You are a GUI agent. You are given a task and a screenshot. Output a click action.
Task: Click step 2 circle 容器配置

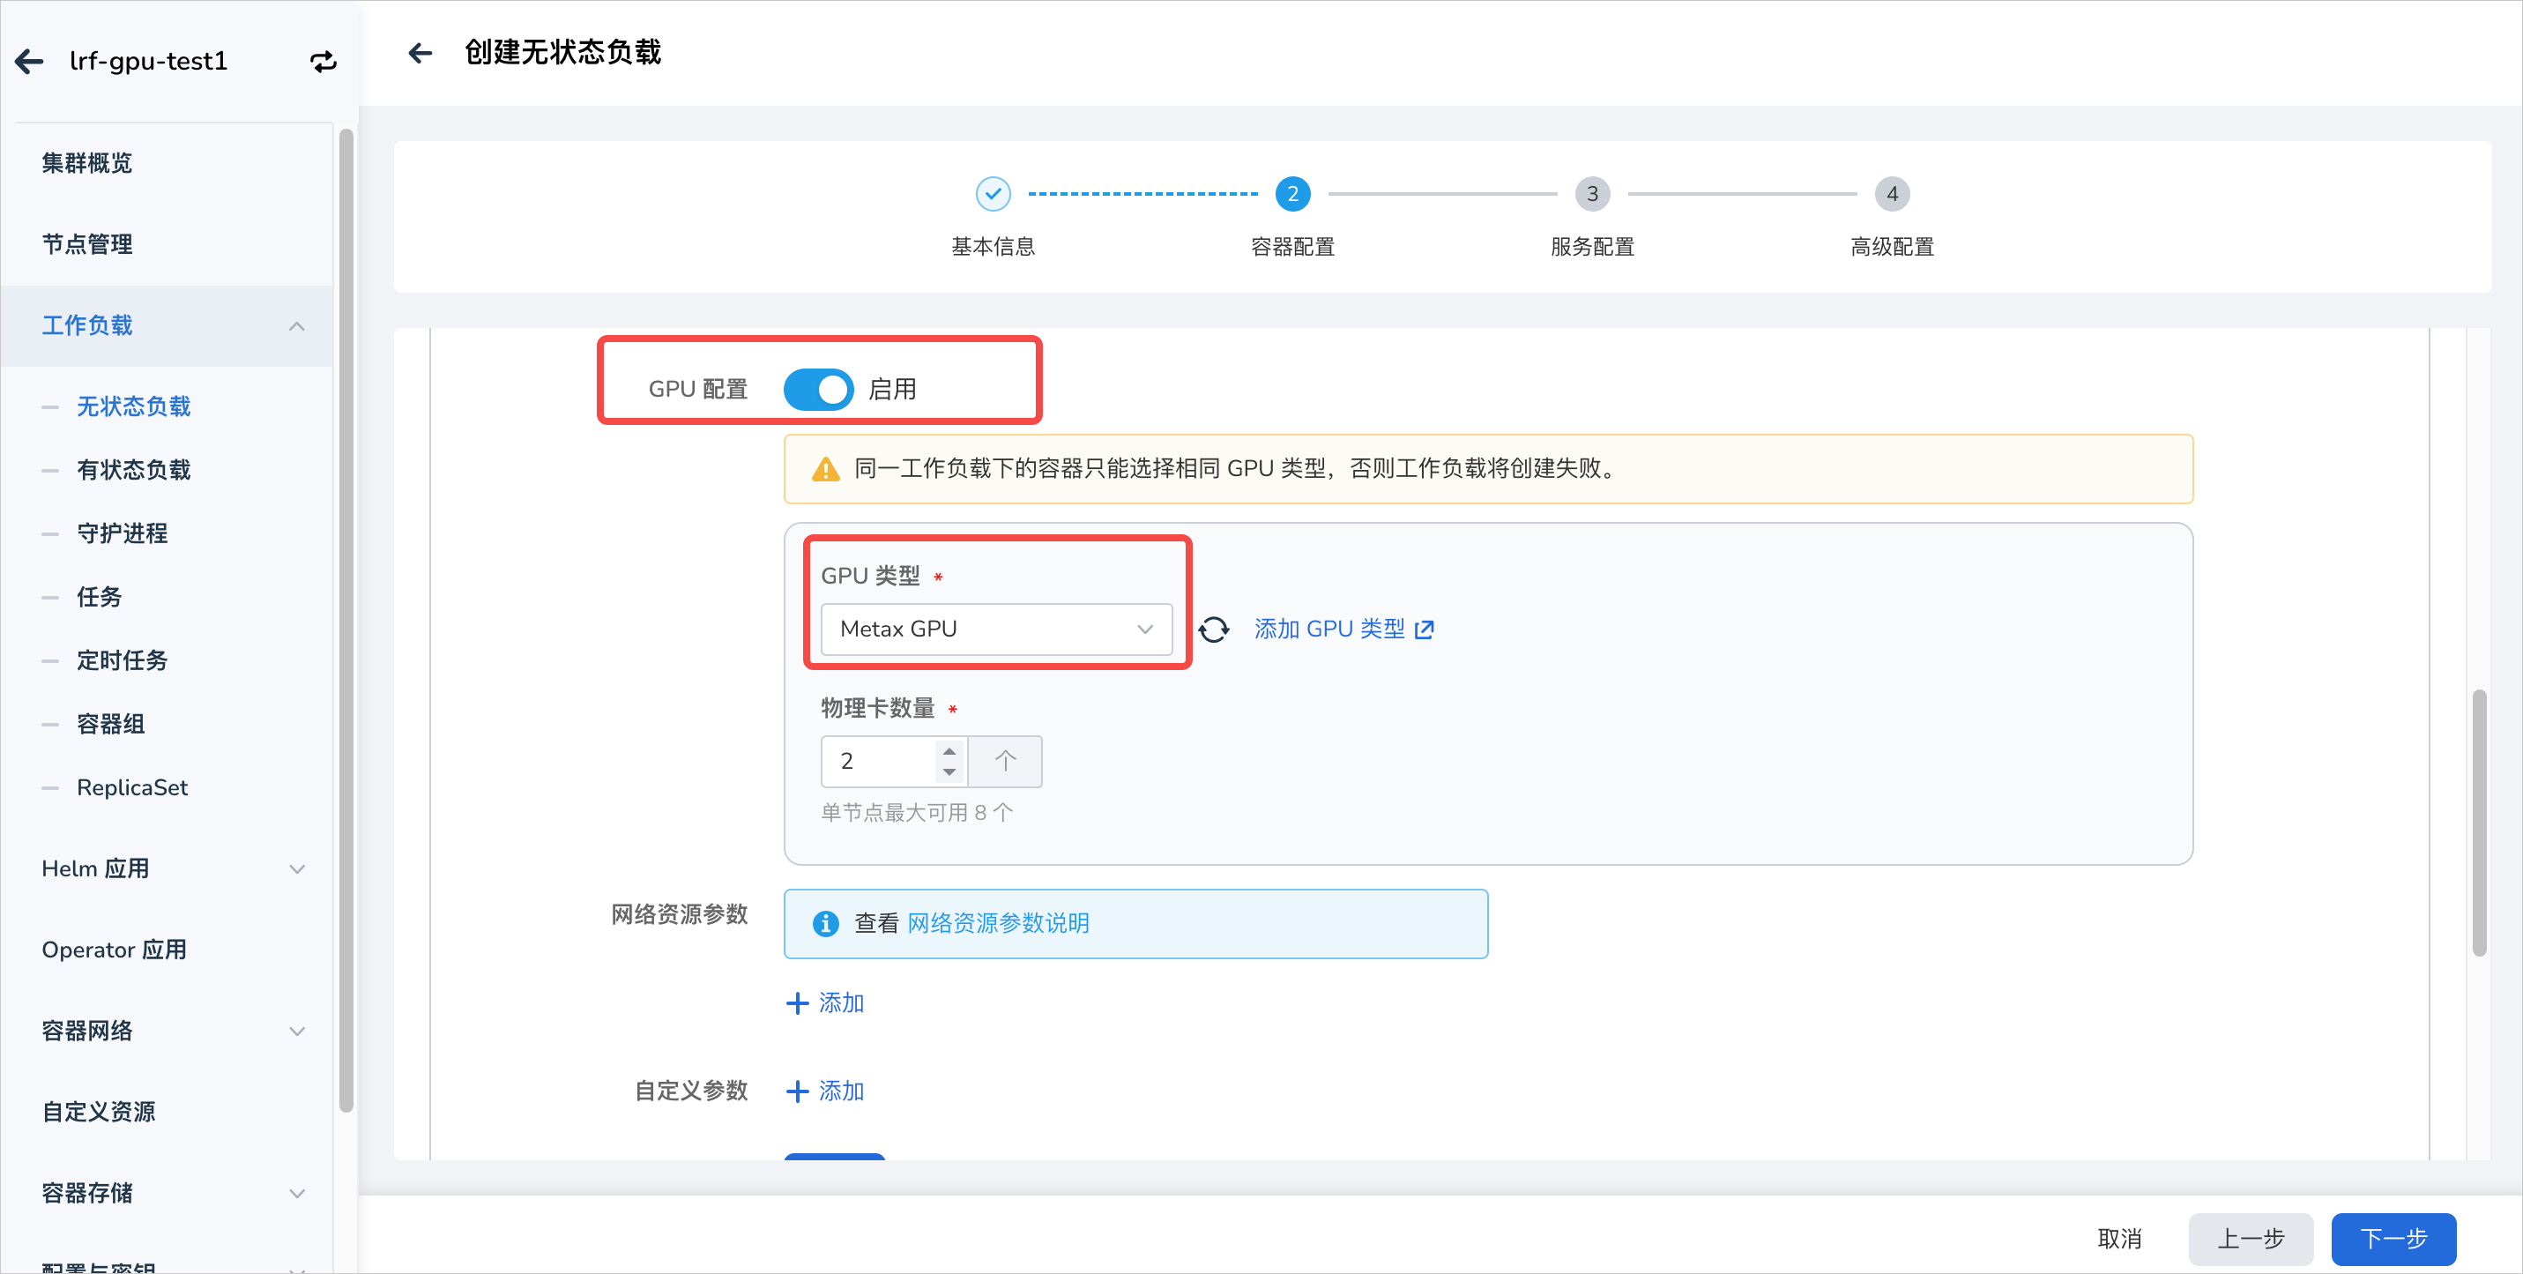(x=1293, y=194)
